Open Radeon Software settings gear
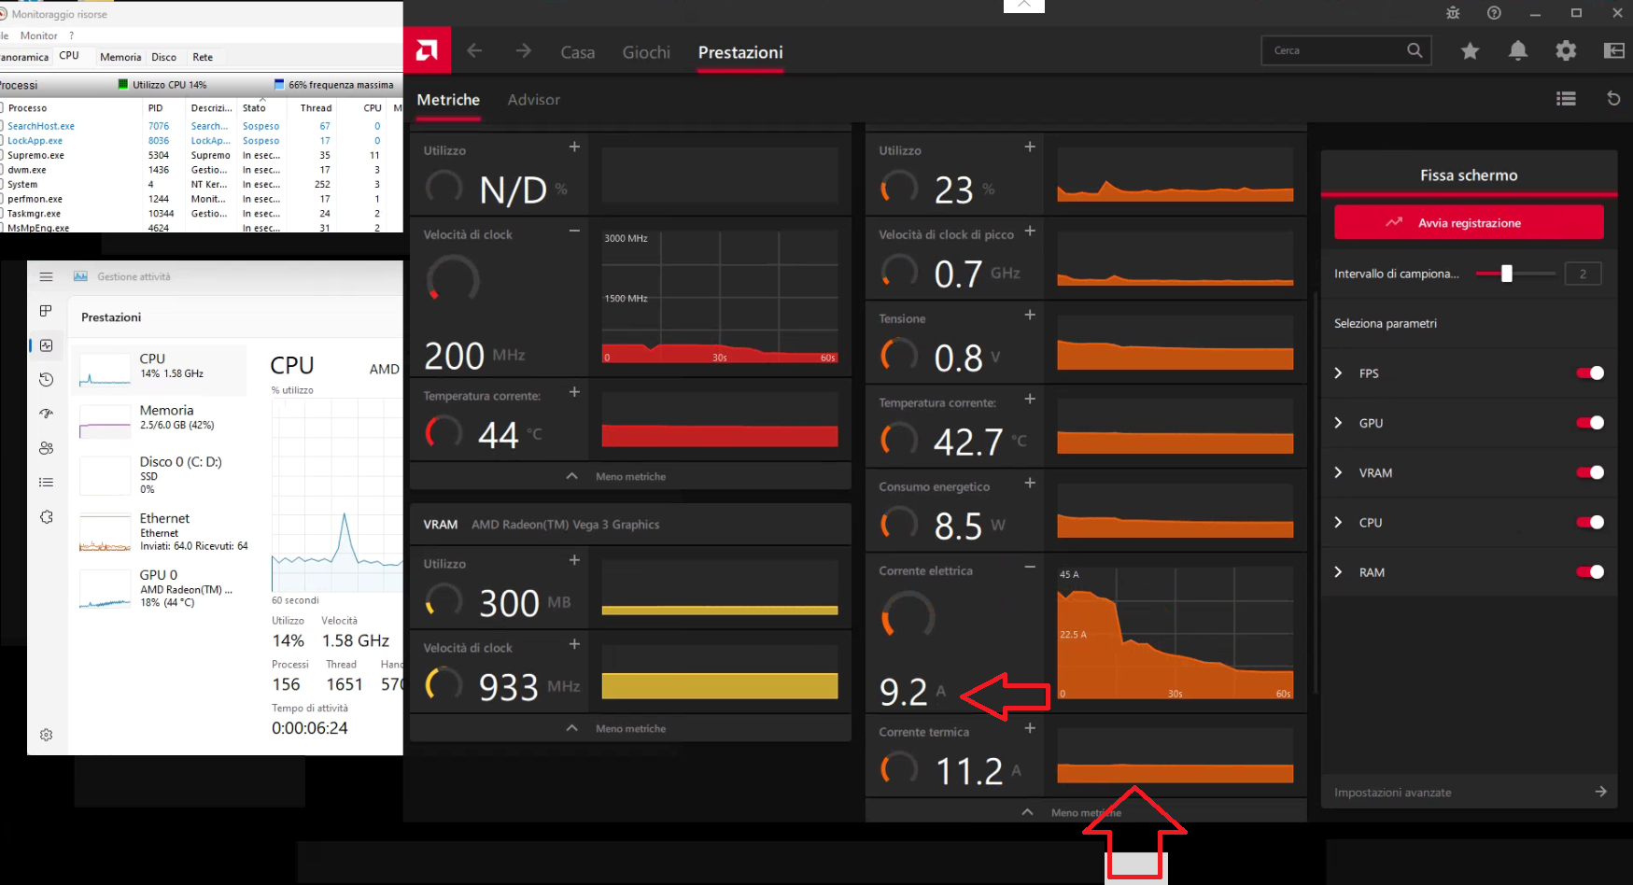 tap(1566, 51)
